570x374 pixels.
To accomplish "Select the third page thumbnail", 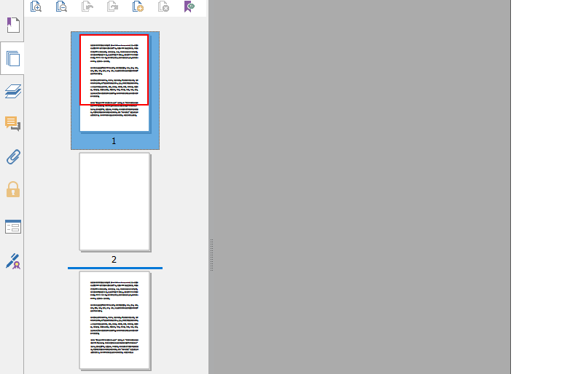I will click(114, 320).
